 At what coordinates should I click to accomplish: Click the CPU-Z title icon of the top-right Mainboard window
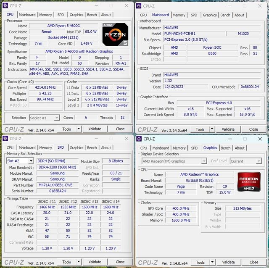tap(138, 5)
